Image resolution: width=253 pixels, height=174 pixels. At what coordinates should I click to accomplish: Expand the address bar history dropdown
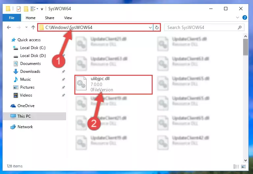[150, 28]
